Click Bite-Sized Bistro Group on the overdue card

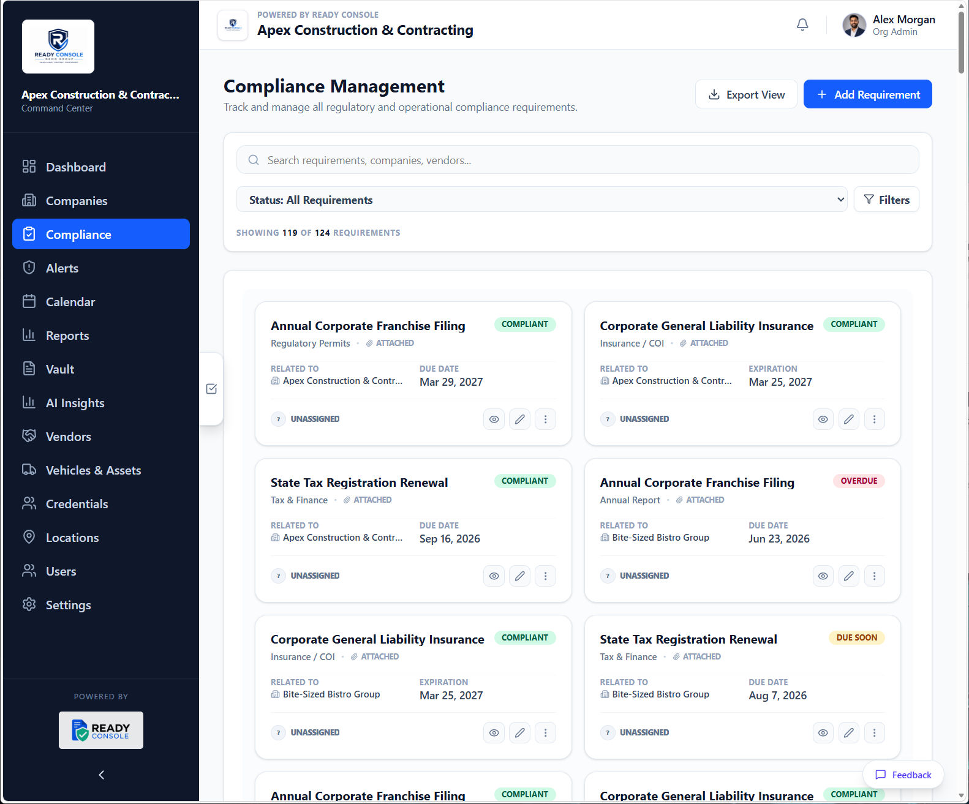pos(660,538)
